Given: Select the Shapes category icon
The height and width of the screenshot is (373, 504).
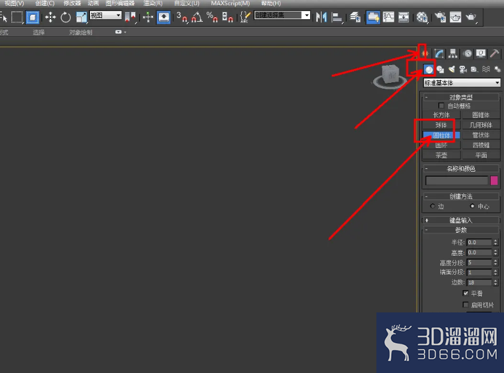Looking at the screenshot, I should coord(440,69).
